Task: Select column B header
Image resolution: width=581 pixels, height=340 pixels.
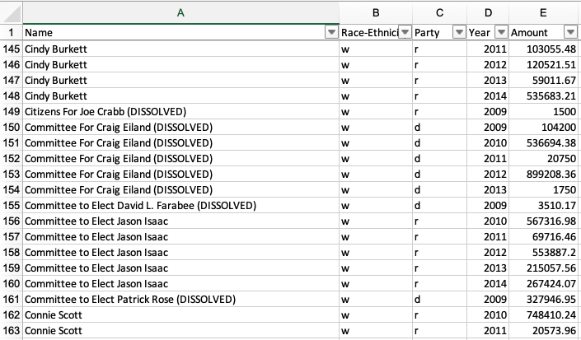Action: coord(376,13)
